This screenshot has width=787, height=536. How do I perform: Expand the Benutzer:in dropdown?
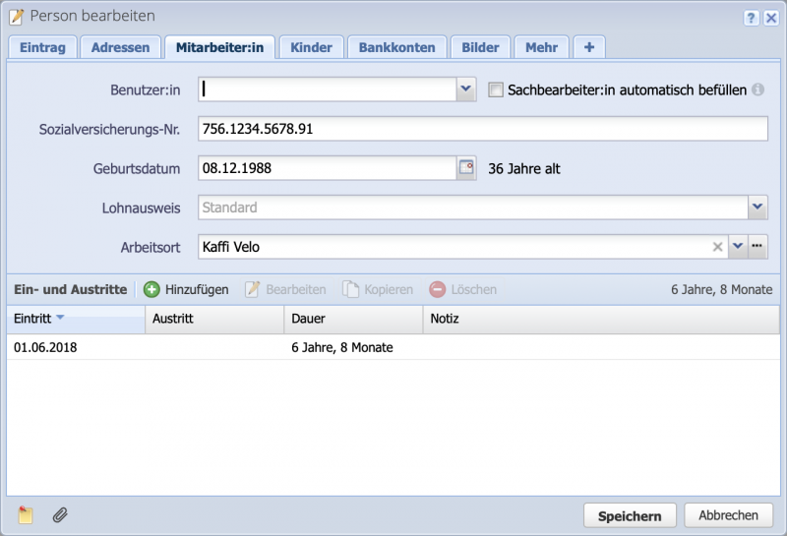(x=465, y=89)
